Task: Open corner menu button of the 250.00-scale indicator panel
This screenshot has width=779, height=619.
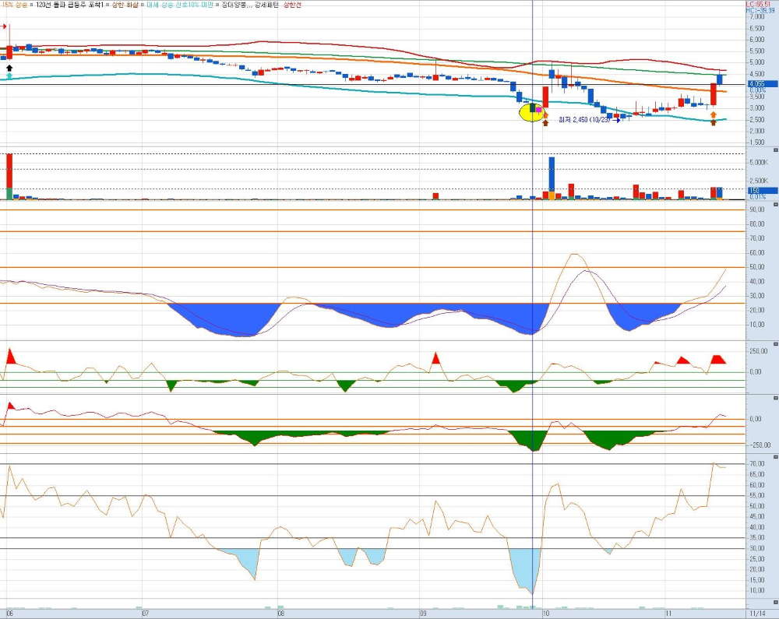Action: [x=776, y=343]
